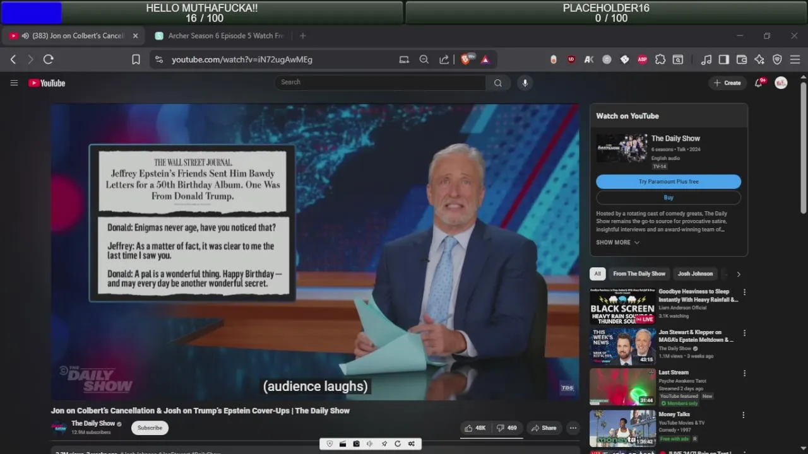The image size is (808, 454).
Task: Toggle the browser sidebar panel
Action: pos(724,59)
